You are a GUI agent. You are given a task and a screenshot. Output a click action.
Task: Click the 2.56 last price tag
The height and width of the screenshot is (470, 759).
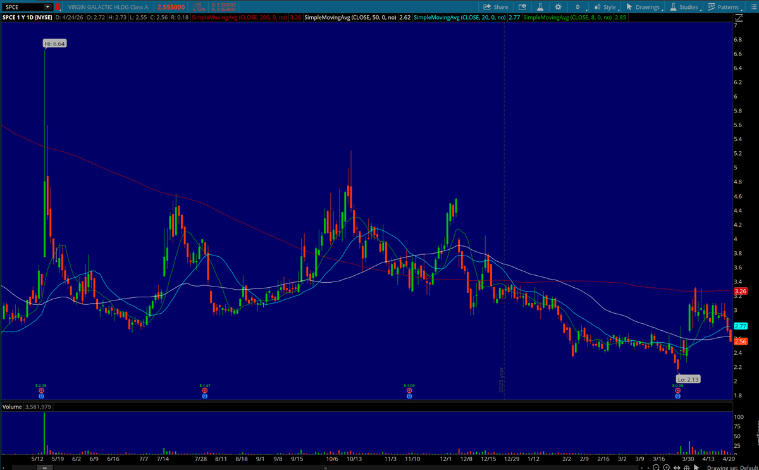(x=740, y=342)
